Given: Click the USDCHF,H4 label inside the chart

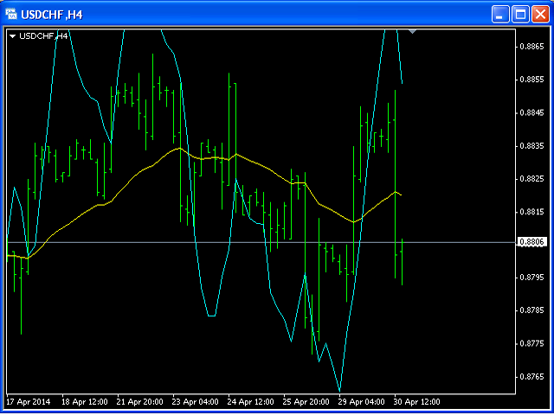Looking at the screenshot, I should click(43, 36).
